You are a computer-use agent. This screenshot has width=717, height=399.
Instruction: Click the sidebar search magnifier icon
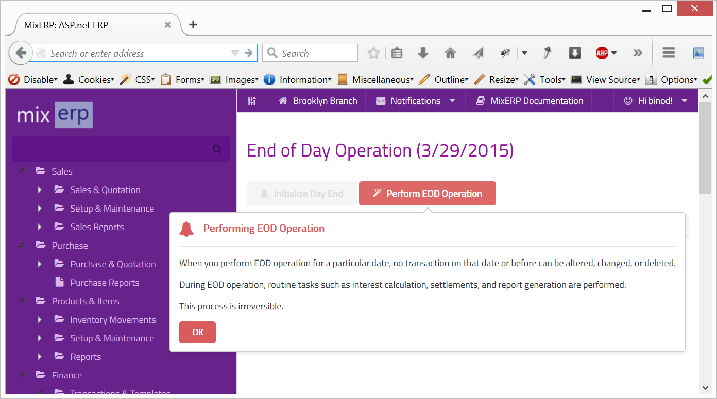pos(217,149)
